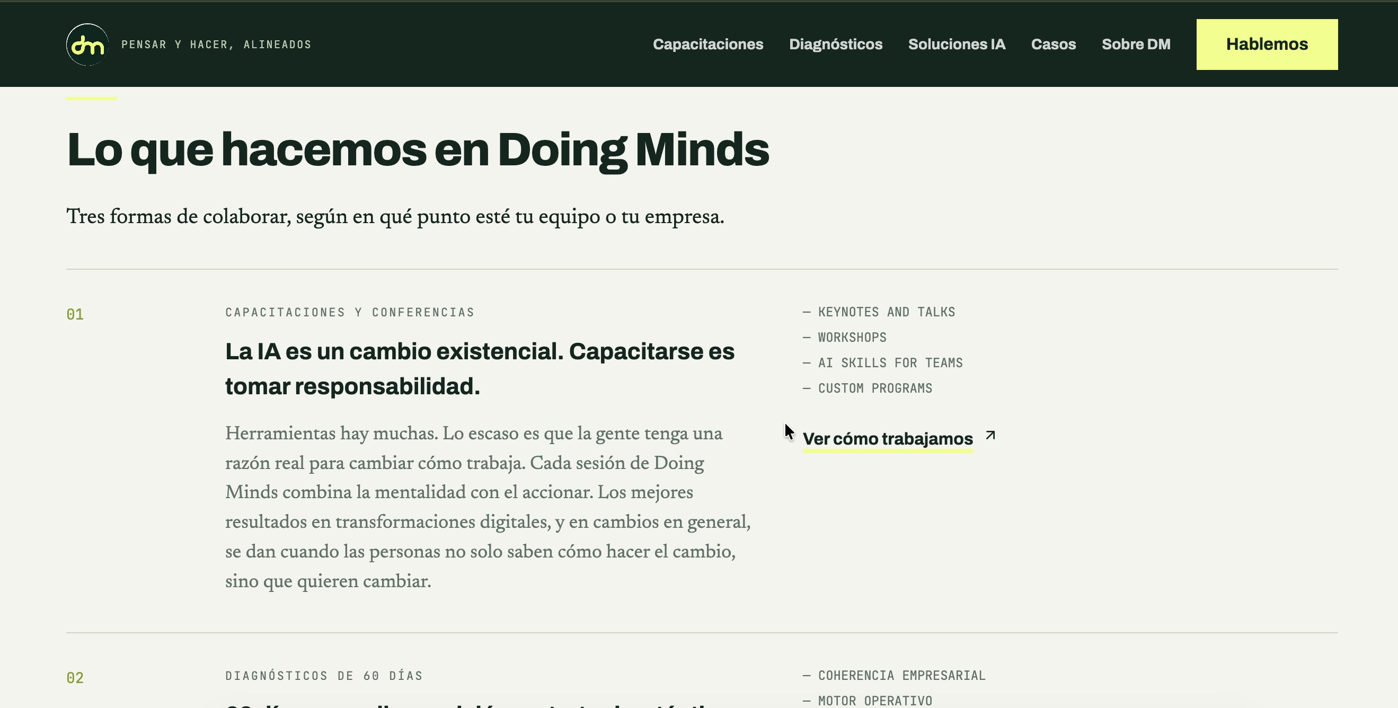
Task: Click the Custom Programs list item
Action: tap(868, 388)
